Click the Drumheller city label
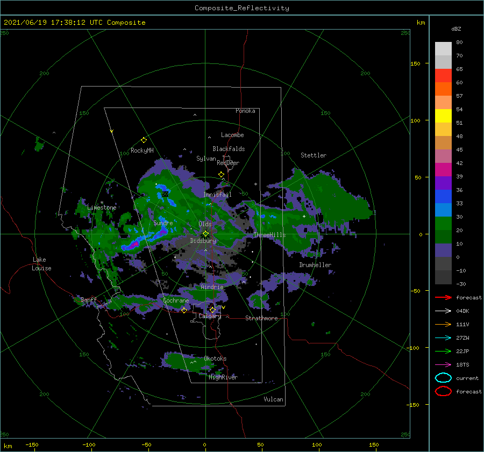Viewport: 484px width, 452px height. [315, 265]
